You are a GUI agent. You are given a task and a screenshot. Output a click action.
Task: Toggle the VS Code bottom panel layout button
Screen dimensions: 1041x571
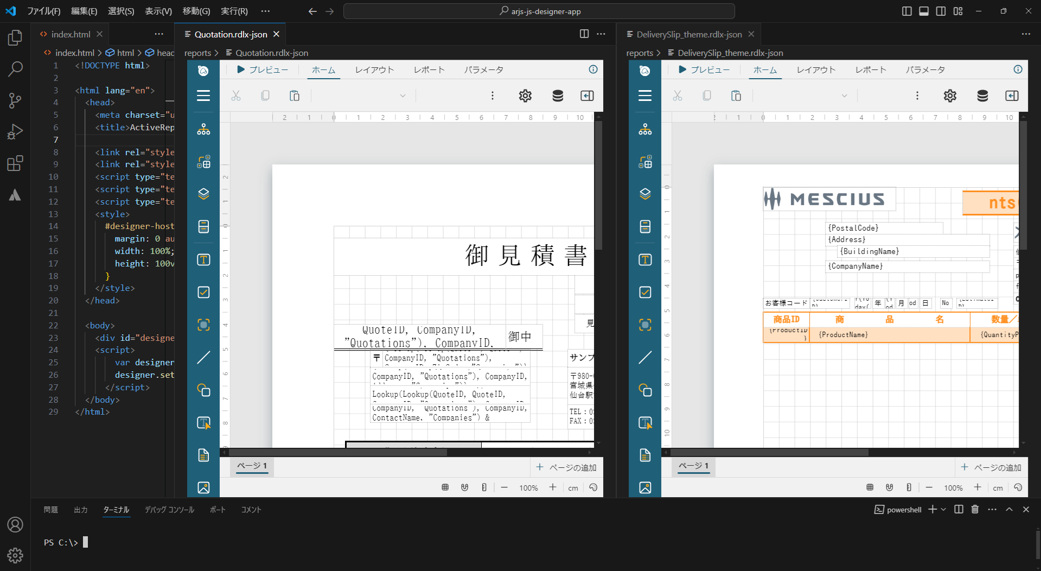[x=924, y=11]
